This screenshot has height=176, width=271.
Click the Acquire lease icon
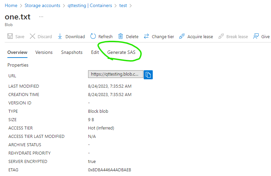point(182,36)
